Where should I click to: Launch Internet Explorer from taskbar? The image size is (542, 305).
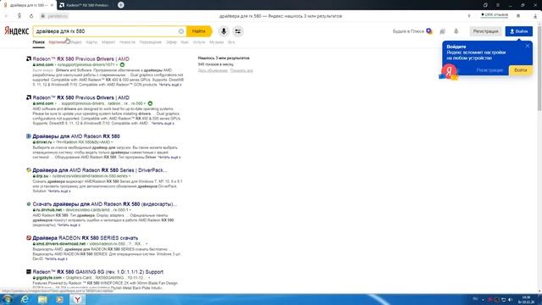(25, 299)
